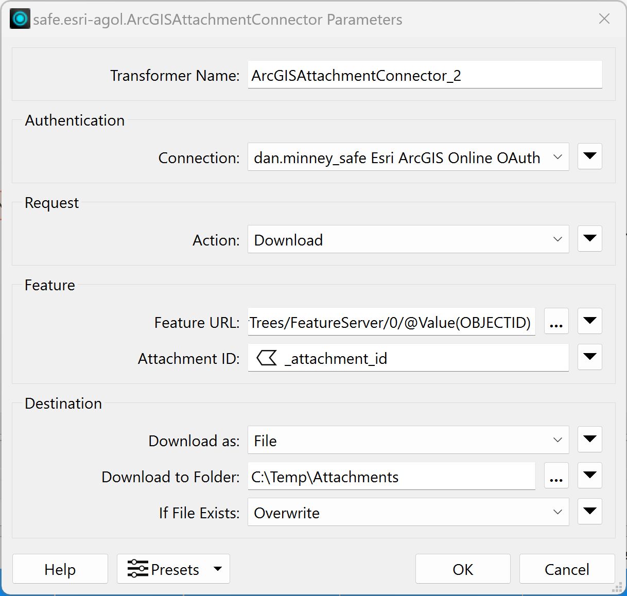The height and width of the screenshot is (596, 627).
Task: Click the Feature URL text field
Action: click(391, 322)
